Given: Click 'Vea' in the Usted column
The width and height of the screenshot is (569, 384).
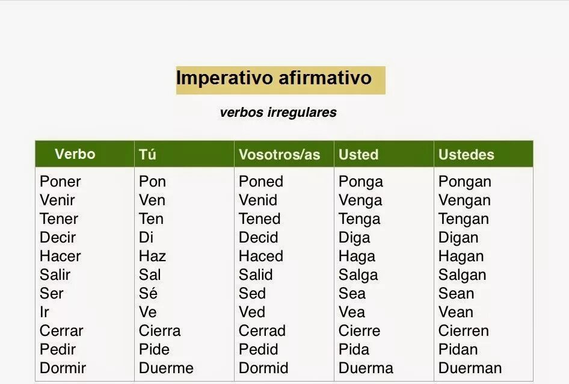Looking at the screenshot, I should 351,312.
